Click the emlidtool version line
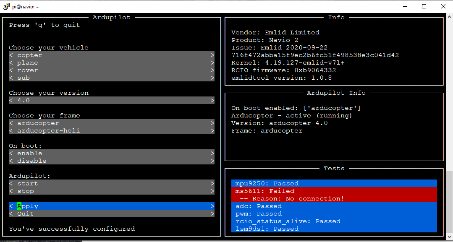The height and width of the screenshot is (242, 453). [x=281, y=78]
